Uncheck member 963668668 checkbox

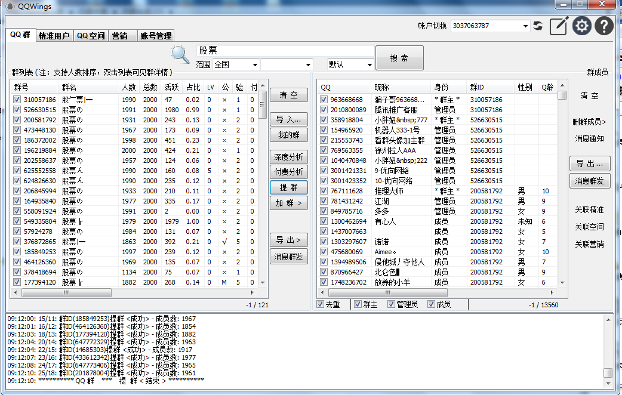pos(324,99)
